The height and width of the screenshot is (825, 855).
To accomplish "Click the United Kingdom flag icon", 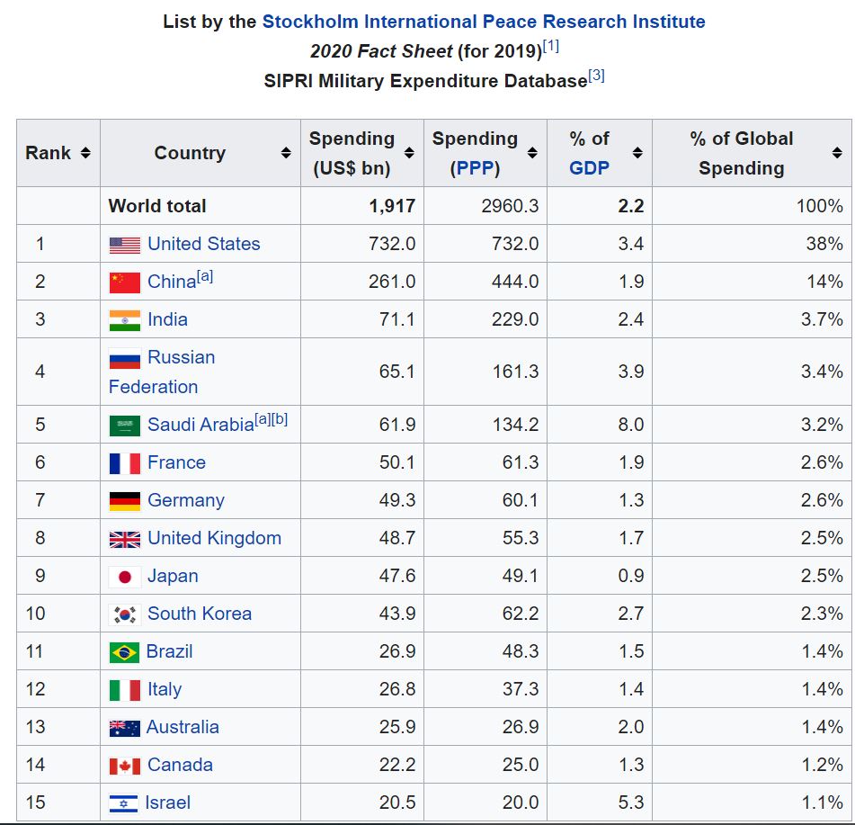I will pos(124,540).
